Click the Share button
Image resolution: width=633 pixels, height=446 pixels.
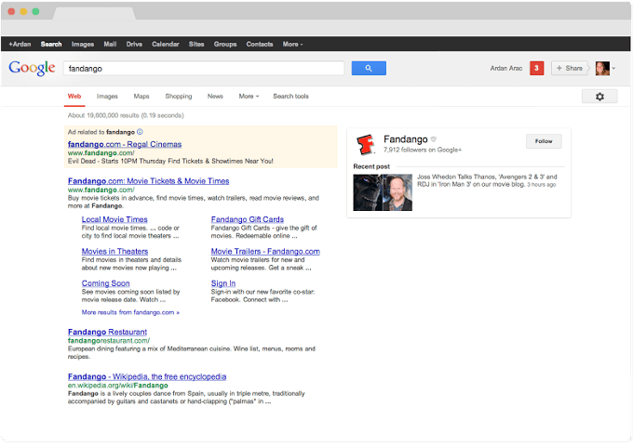(x=570, y=69)
